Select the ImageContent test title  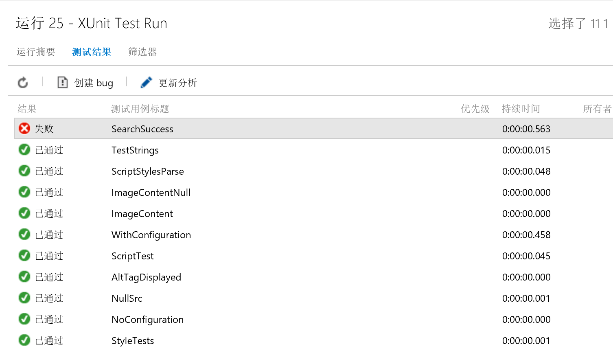tap(142, 214)
